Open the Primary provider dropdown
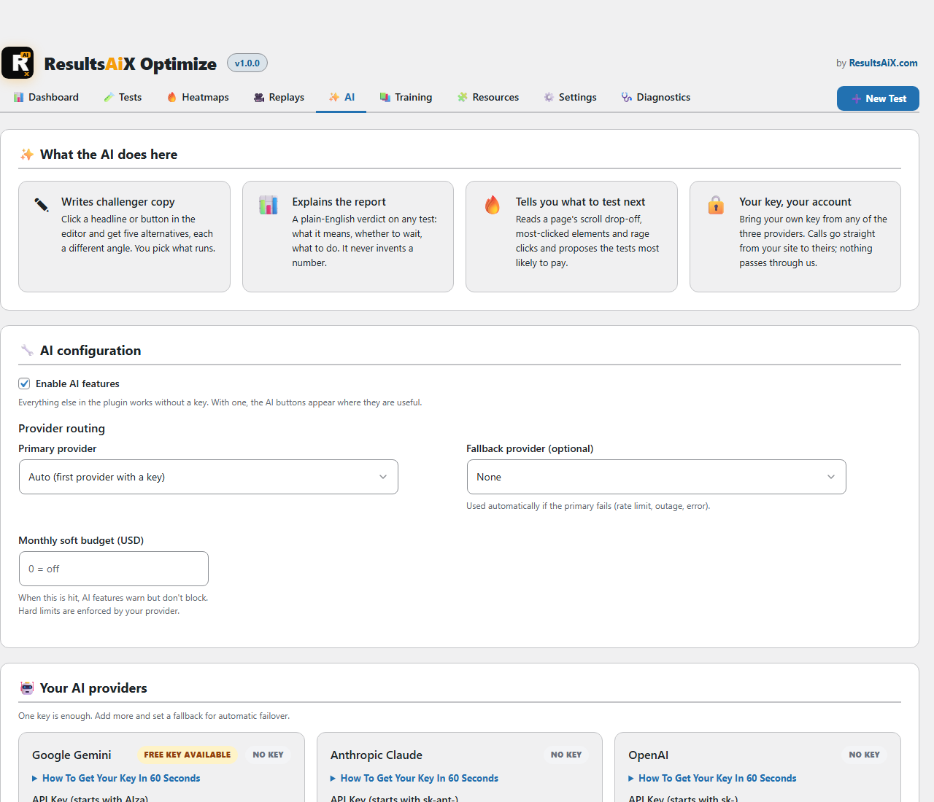The height and width of the screenshot is (802, 934). (209, 477)
